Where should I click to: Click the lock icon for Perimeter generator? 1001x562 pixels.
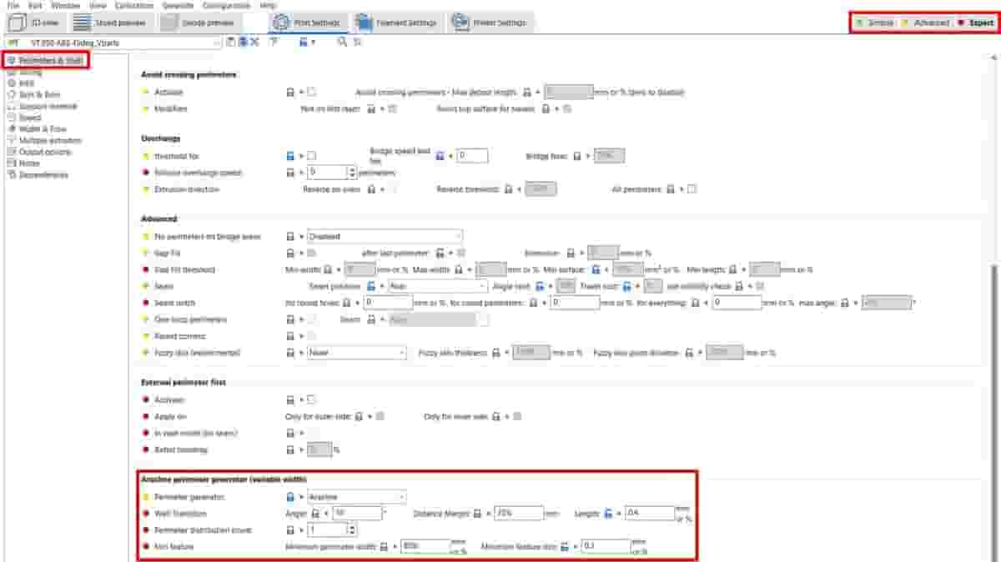point(290,497)
